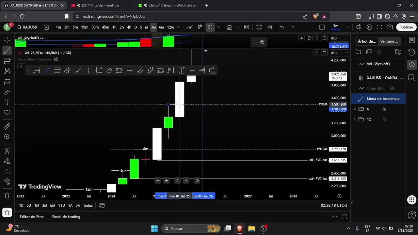Select the Text tool in left sidebar

[7, 102]
